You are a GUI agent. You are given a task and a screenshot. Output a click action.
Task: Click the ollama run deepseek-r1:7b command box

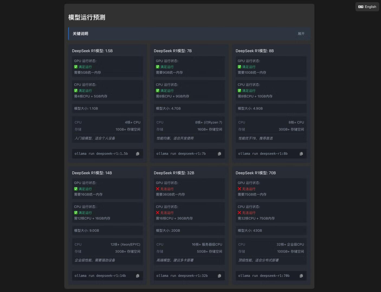coord(181,154)
